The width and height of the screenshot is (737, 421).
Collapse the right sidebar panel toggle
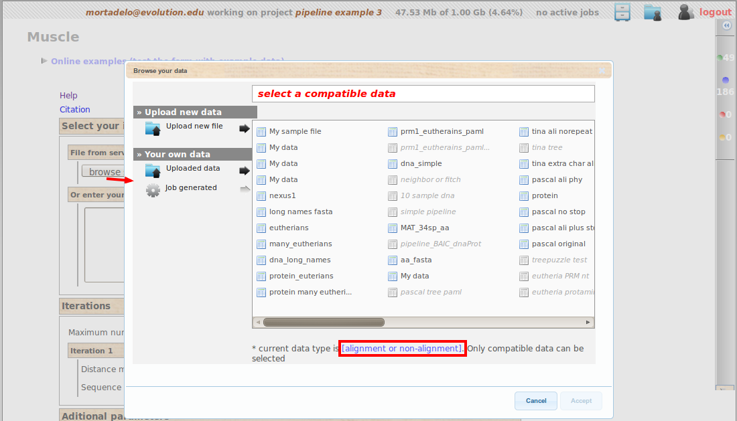tap(726, 25)
